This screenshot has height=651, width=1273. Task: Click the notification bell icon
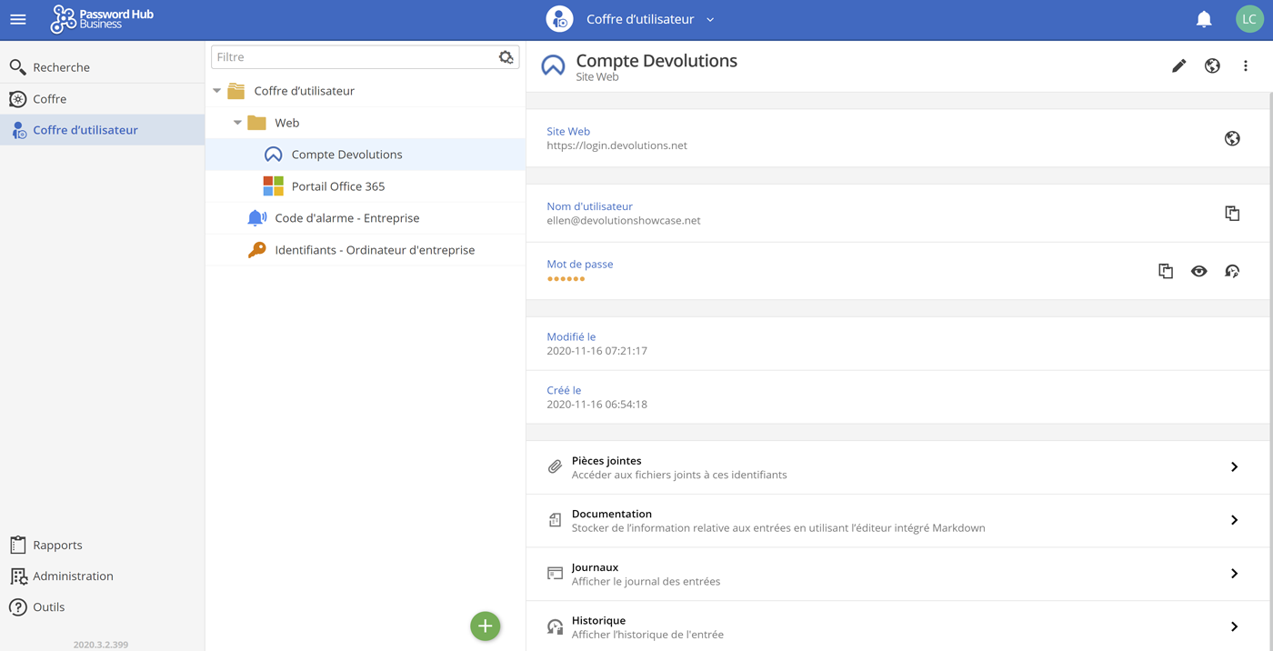pos(1204,19)
